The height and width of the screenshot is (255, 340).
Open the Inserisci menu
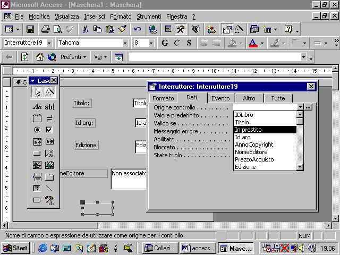click(x=95, y=16)
